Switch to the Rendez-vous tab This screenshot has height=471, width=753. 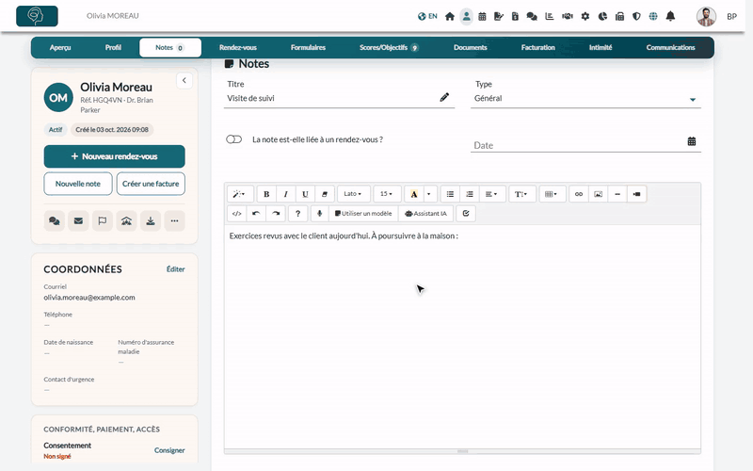pos(238,48)
